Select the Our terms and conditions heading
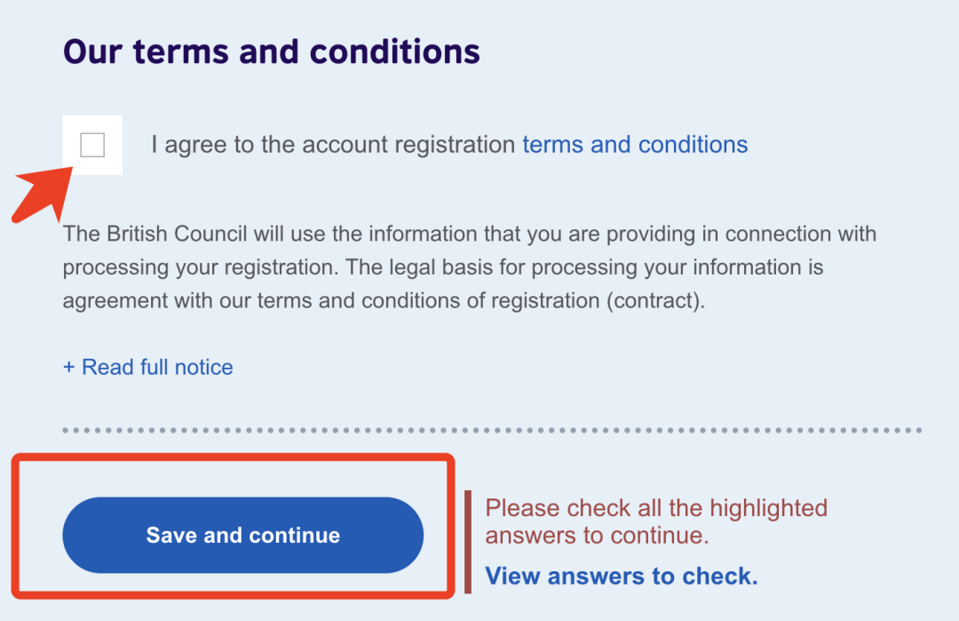 [x=272, y=52]
